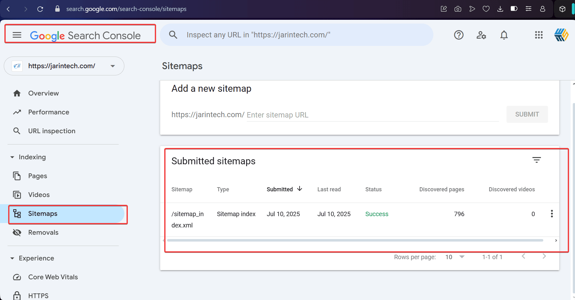Click the Enter sitemap URL field
This screenshot has height=300, width=575.
pos(372,115)
